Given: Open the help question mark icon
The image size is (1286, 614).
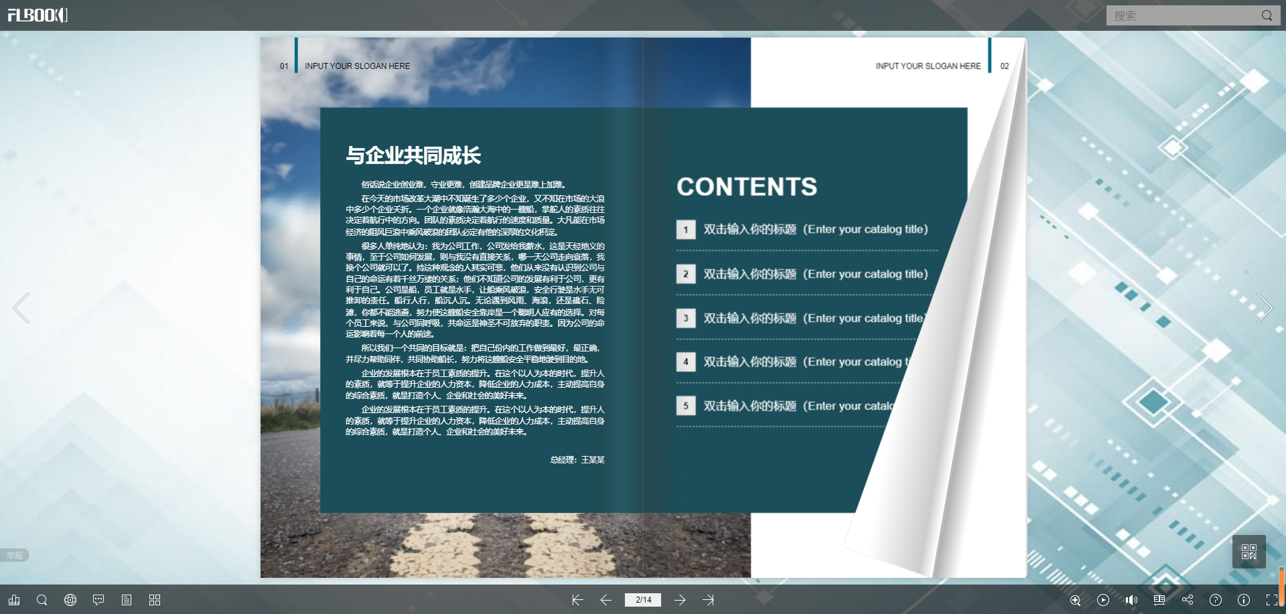Looking at the screenshot, I should 1216,600.
